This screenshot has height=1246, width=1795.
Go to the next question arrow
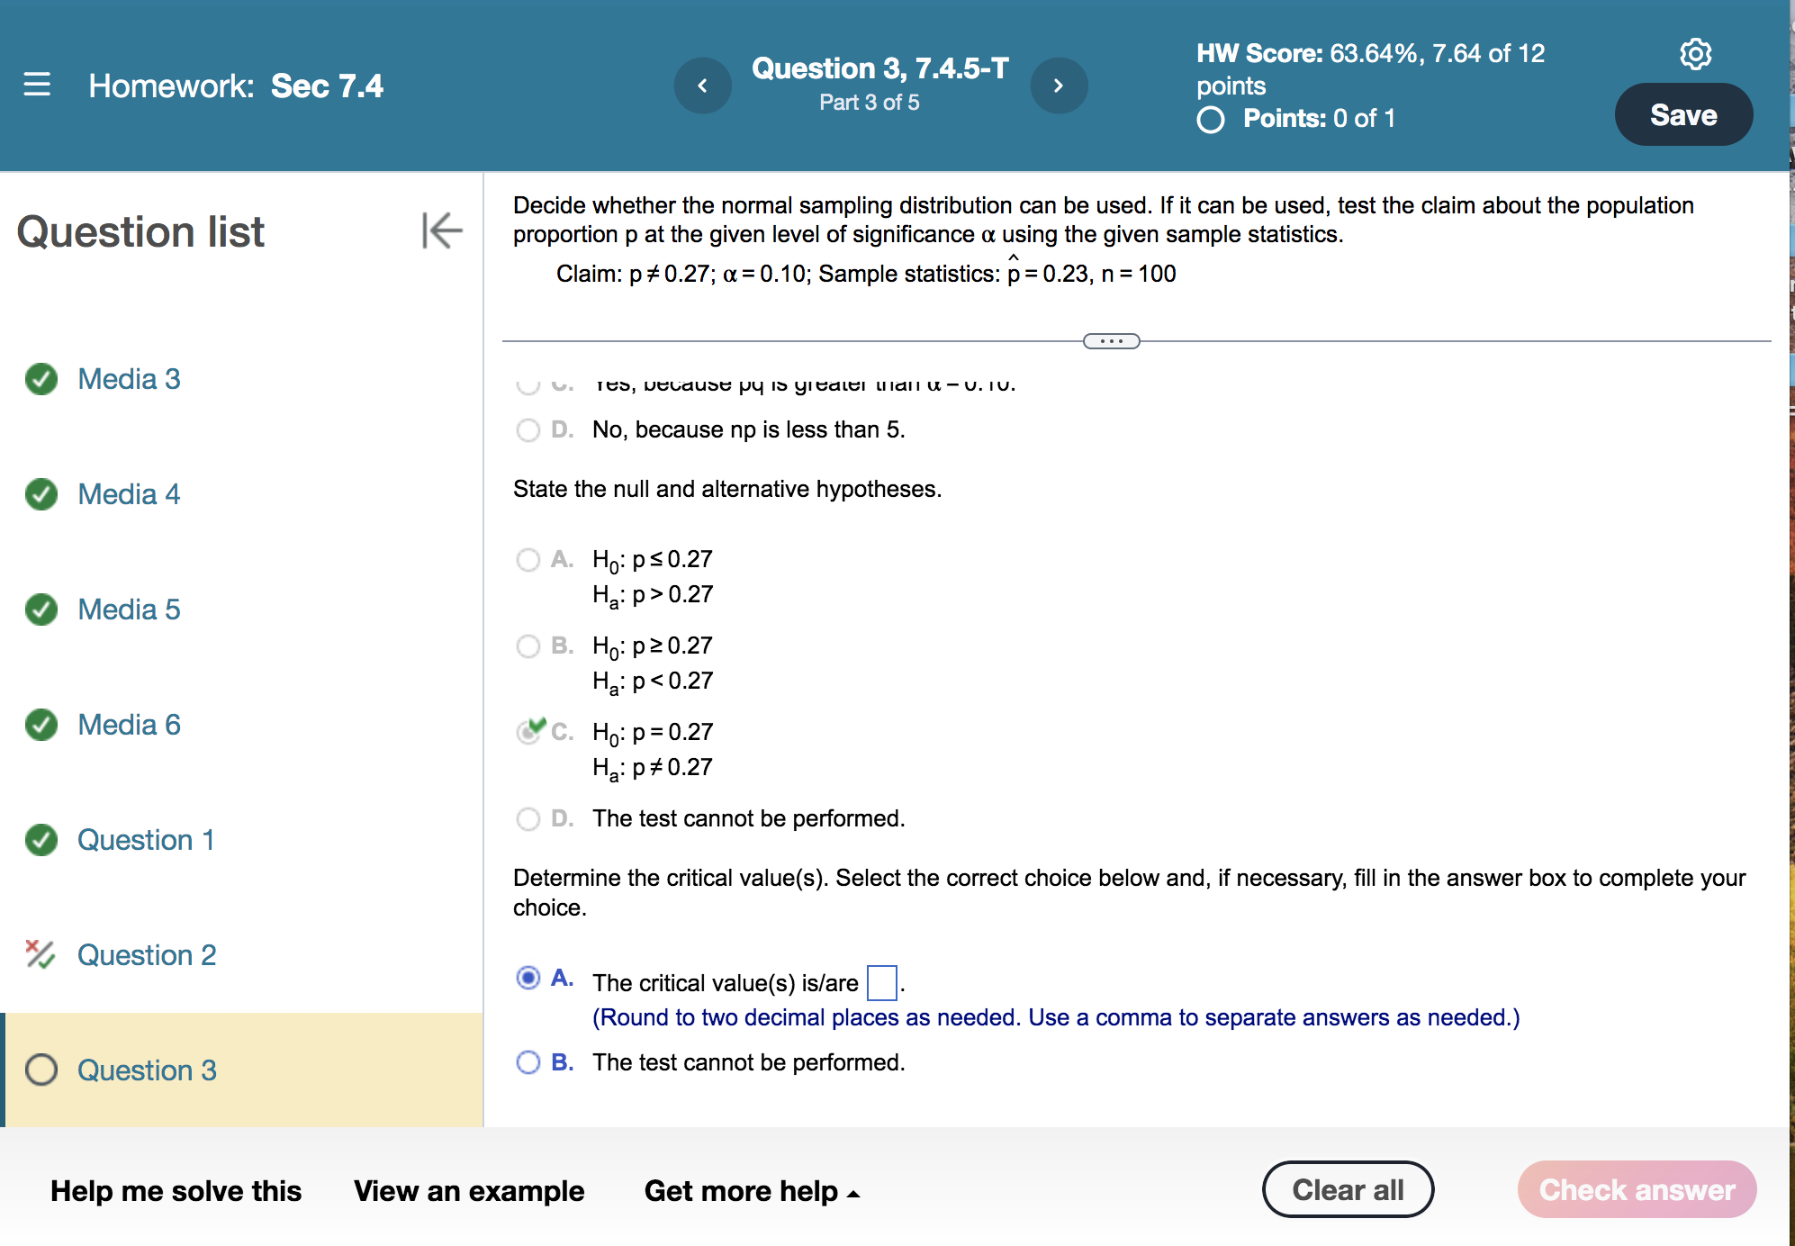[1059, 86]
